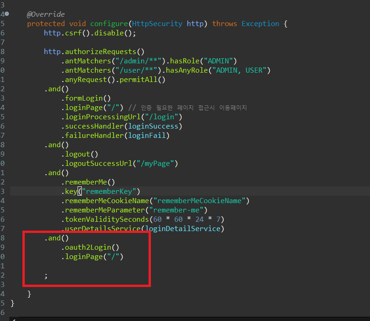The width and height of the screenshot is (370, 321).
Task: Click the 'hasRole' method call
Action: point(185,61)
